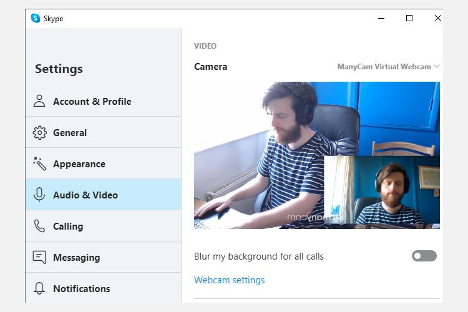Screen dimensions: 468x312
Task: Click the person icon beside Account & Profile
Action: [39, 101]
